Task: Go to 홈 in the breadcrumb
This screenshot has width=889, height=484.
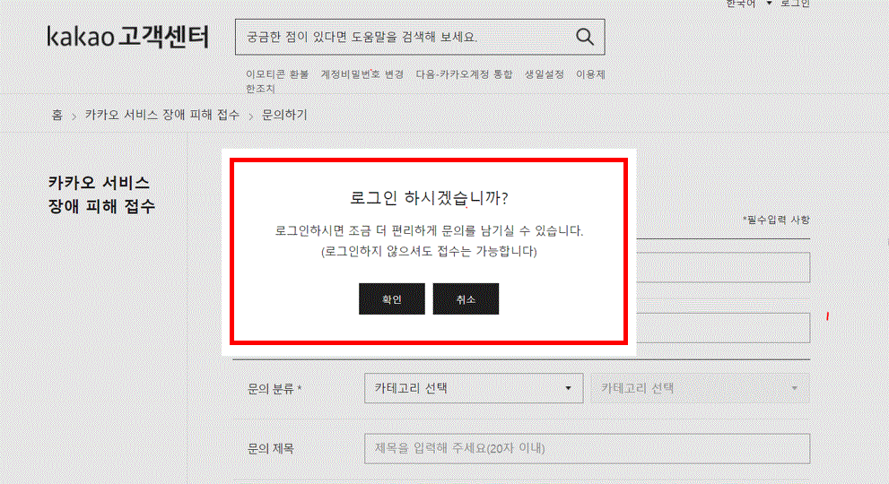Action: pyautogui.click(x=57, y=115)
